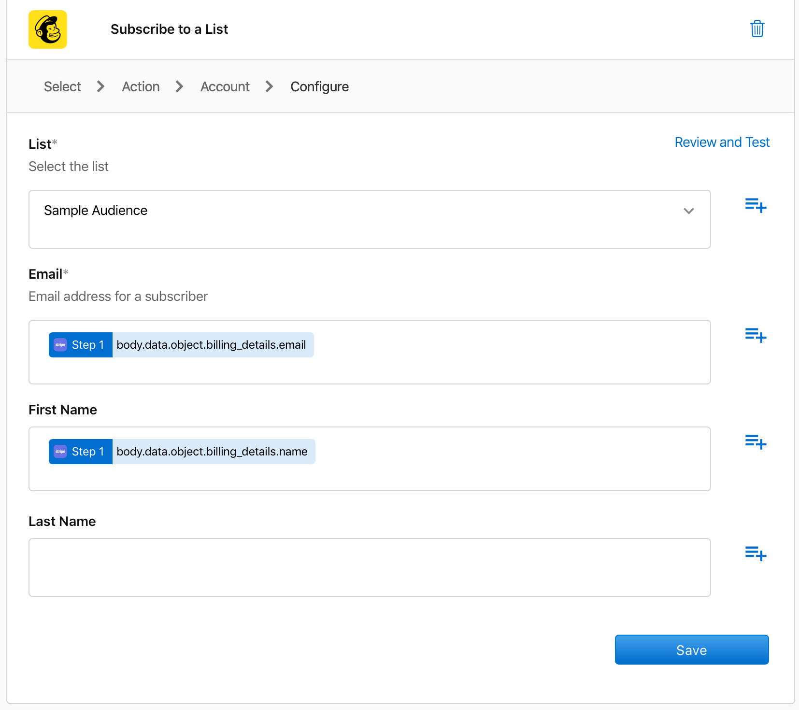
Task: Click inside the empty Last Name field
Action: (x=370, y=568)
